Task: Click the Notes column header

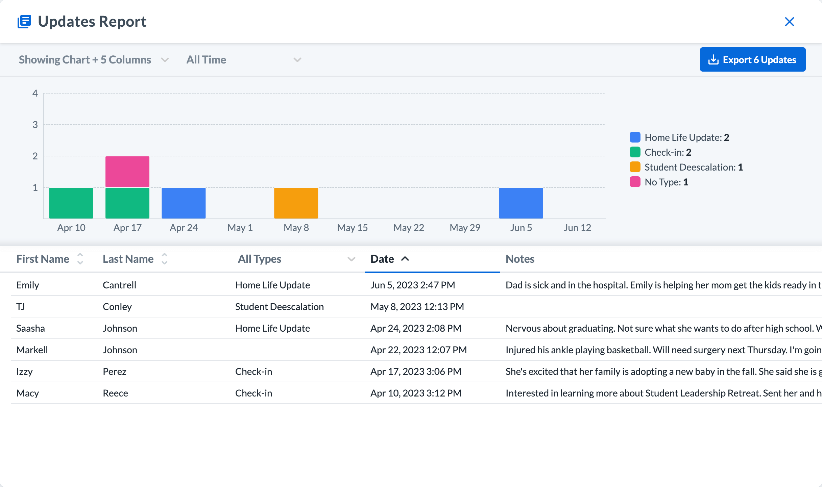Action: click(520, 259)
